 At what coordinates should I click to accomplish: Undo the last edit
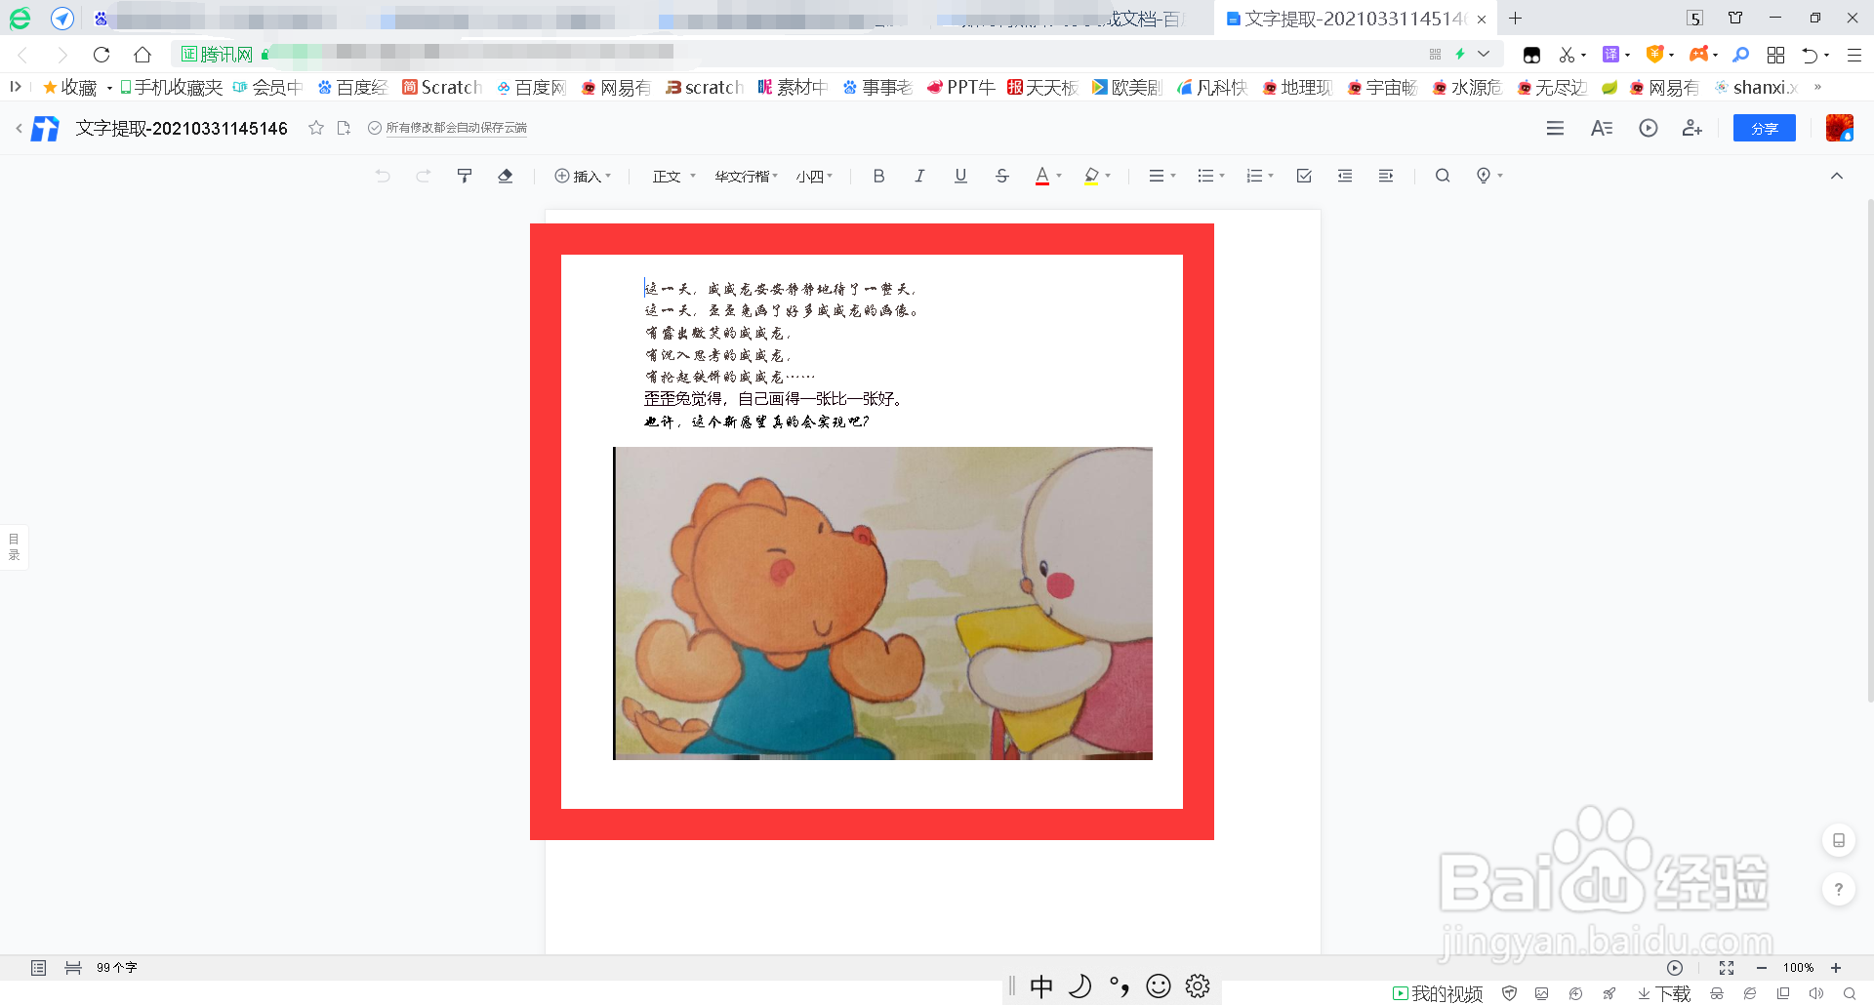(382, 176)
